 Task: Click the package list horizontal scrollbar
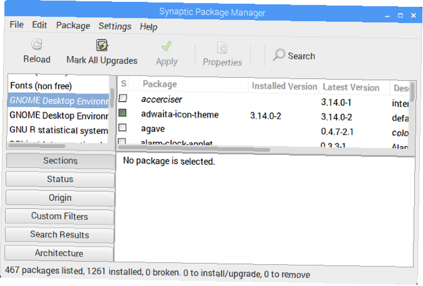point(194,148)
